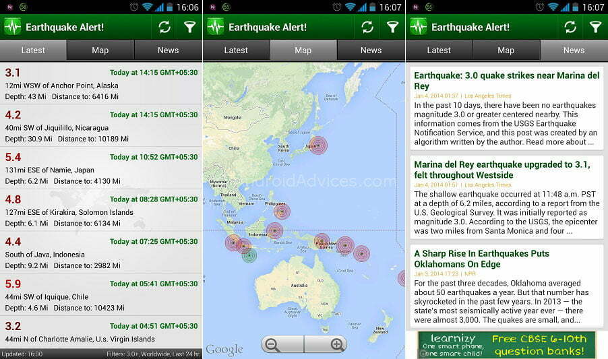The image size is (608, 359).
Task: Tap 'Filters: 3.0+, Worldwide, Last 24 hr.' status text
Action: tap(153, 354)
